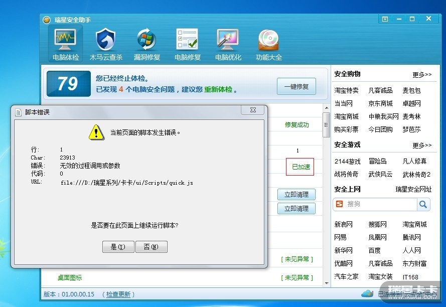Open 战将传奇 game link

click(x=347, y=175)
